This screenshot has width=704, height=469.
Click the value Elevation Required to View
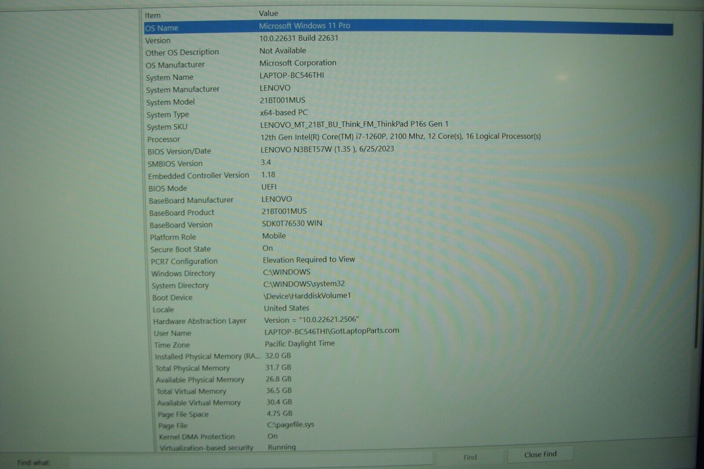309,260
